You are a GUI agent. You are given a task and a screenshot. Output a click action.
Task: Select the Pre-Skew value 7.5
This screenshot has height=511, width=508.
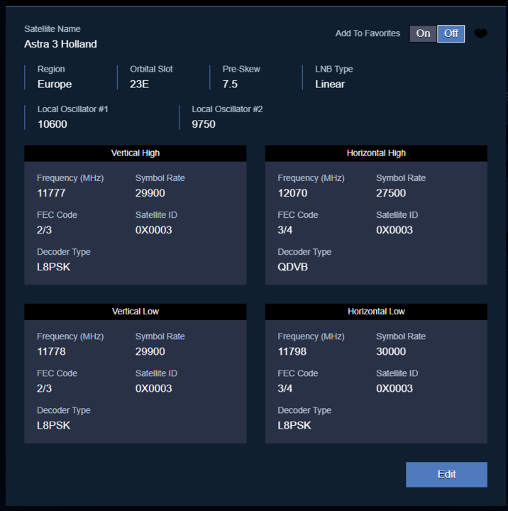pos(230,84)
